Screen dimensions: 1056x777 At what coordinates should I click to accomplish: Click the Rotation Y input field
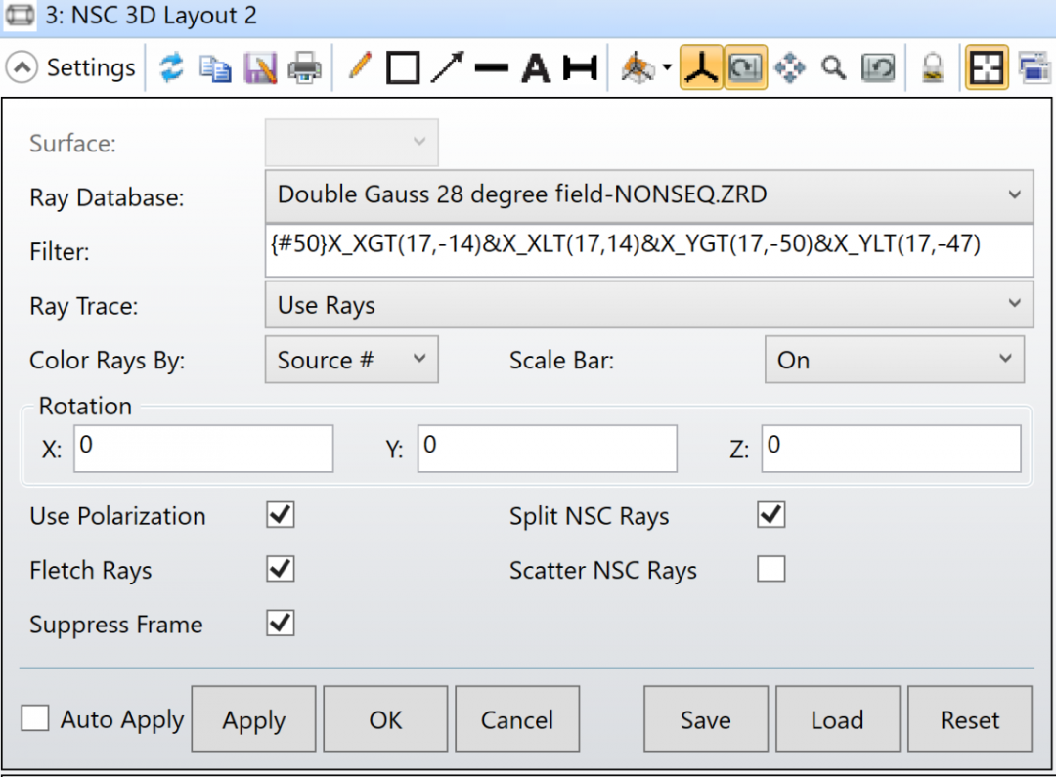click(547, 448)
